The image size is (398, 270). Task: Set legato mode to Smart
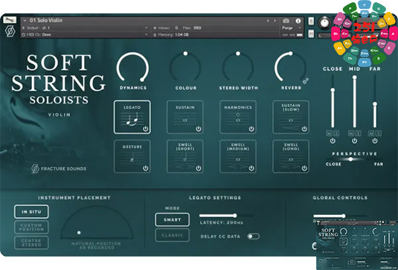point(172,219)
